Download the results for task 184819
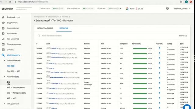The image size is (195, 109). (x=160, y=73)
